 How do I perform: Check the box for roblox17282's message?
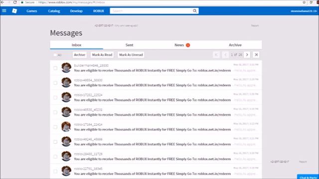point(55,97)
